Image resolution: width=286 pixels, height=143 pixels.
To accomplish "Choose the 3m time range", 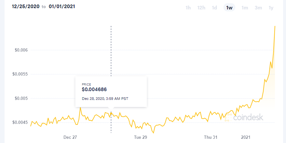I will [x=258, y=8].
